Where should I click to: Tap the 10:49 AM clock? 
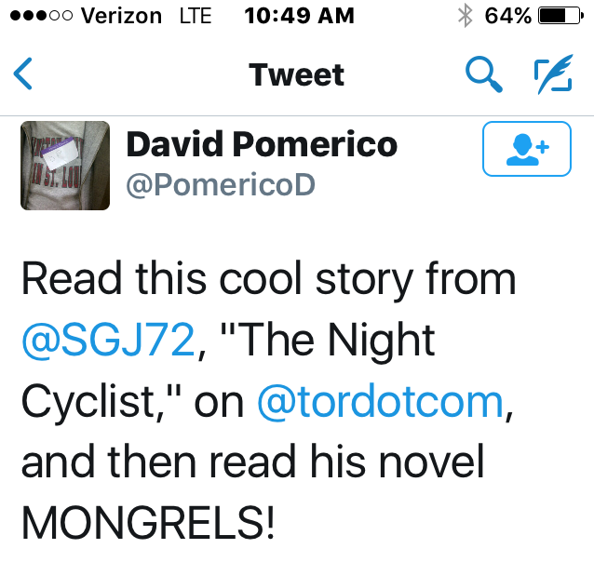(298, 16)
